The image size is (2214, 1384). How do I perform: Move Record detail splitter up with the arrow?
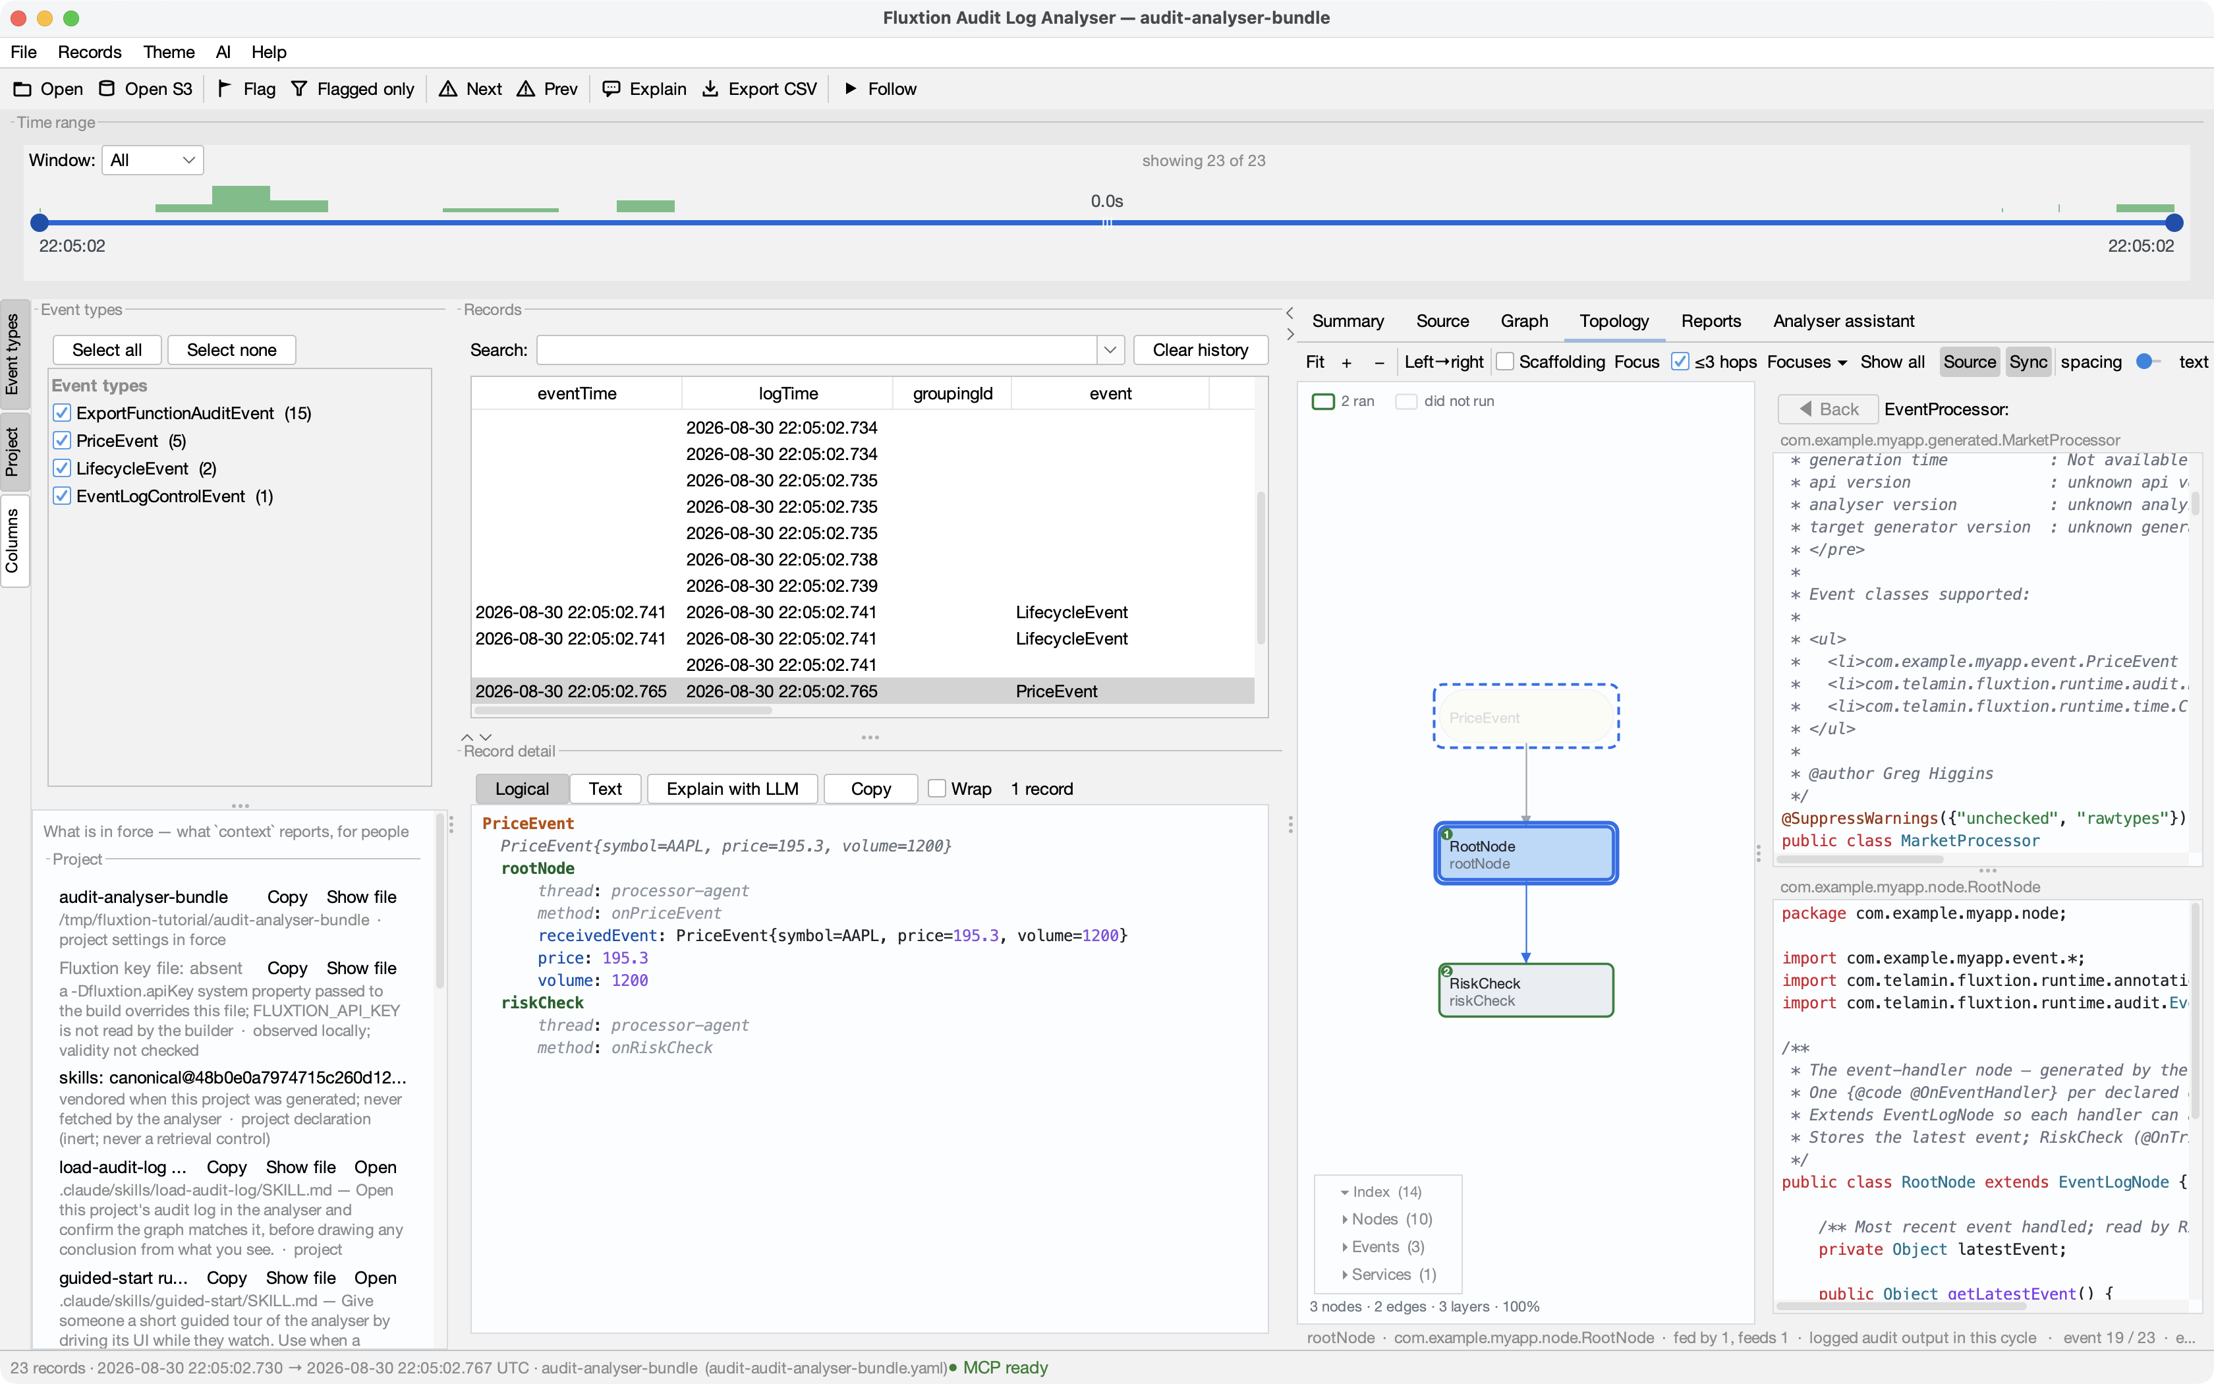pos(467,737)
